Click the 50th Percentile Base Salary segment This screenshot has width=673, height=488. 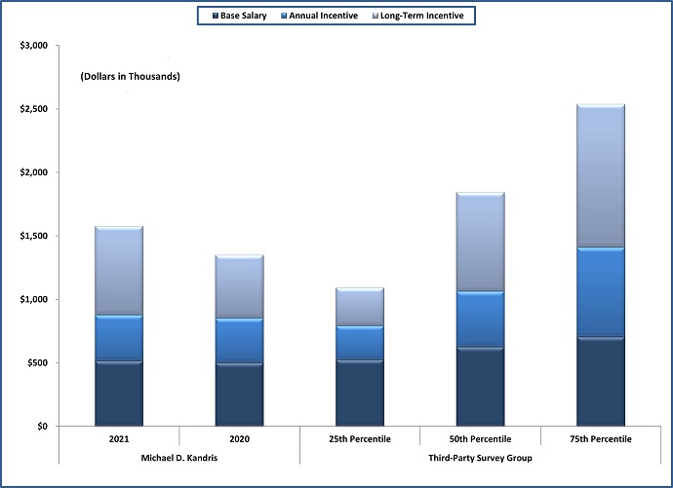click(x=479, y=387)
